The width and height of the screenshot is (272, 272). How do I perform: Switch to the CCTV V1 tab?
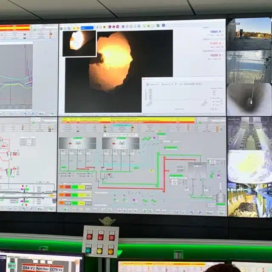coord(57,269)
